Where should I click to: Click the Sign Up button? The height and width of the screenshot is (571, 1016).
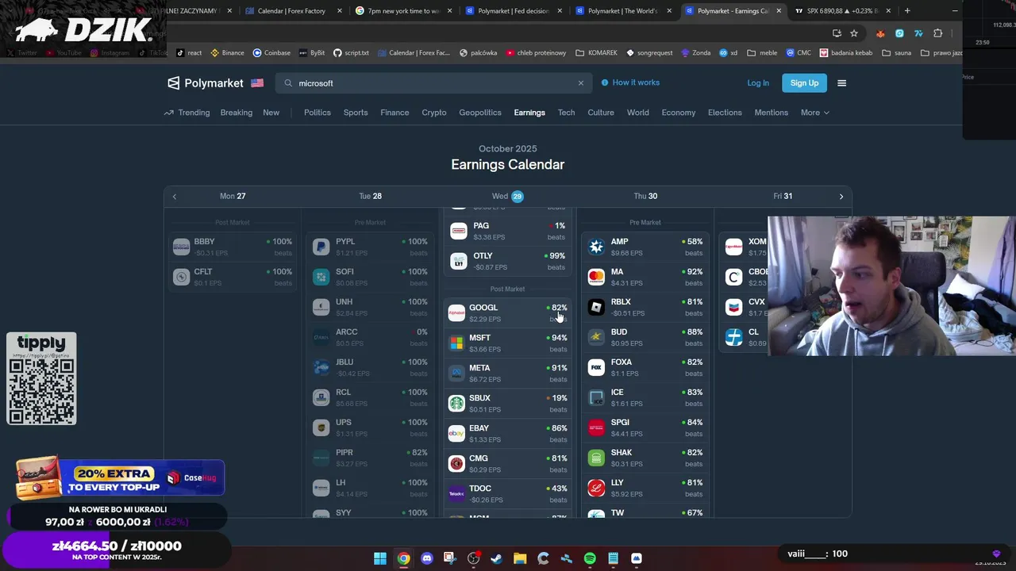pyautogui.click(x=804, y=83)
